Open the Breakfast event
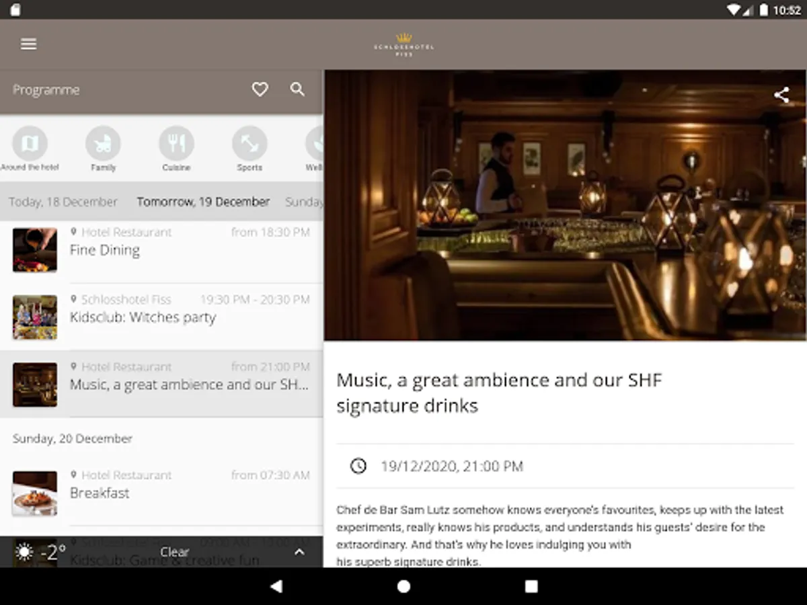Viewport: 807px width, 605px height. pyautogui.click(x=161, y=493)
